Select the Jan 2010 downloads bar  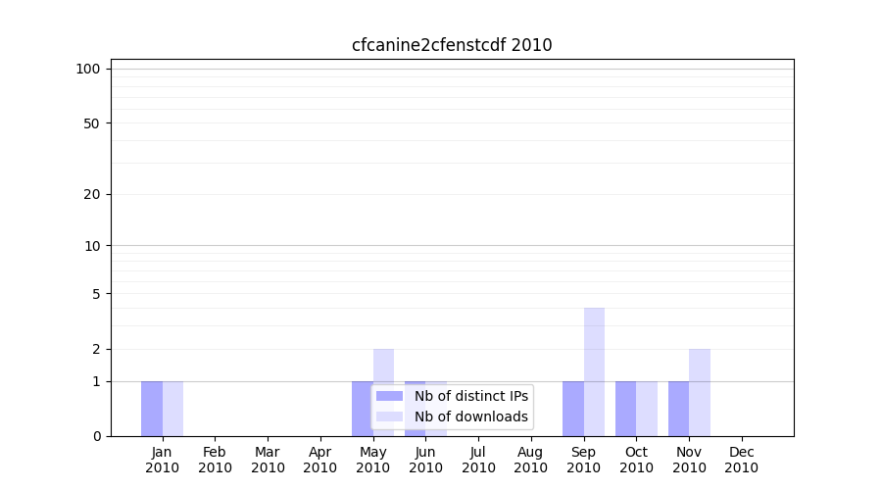172,409
